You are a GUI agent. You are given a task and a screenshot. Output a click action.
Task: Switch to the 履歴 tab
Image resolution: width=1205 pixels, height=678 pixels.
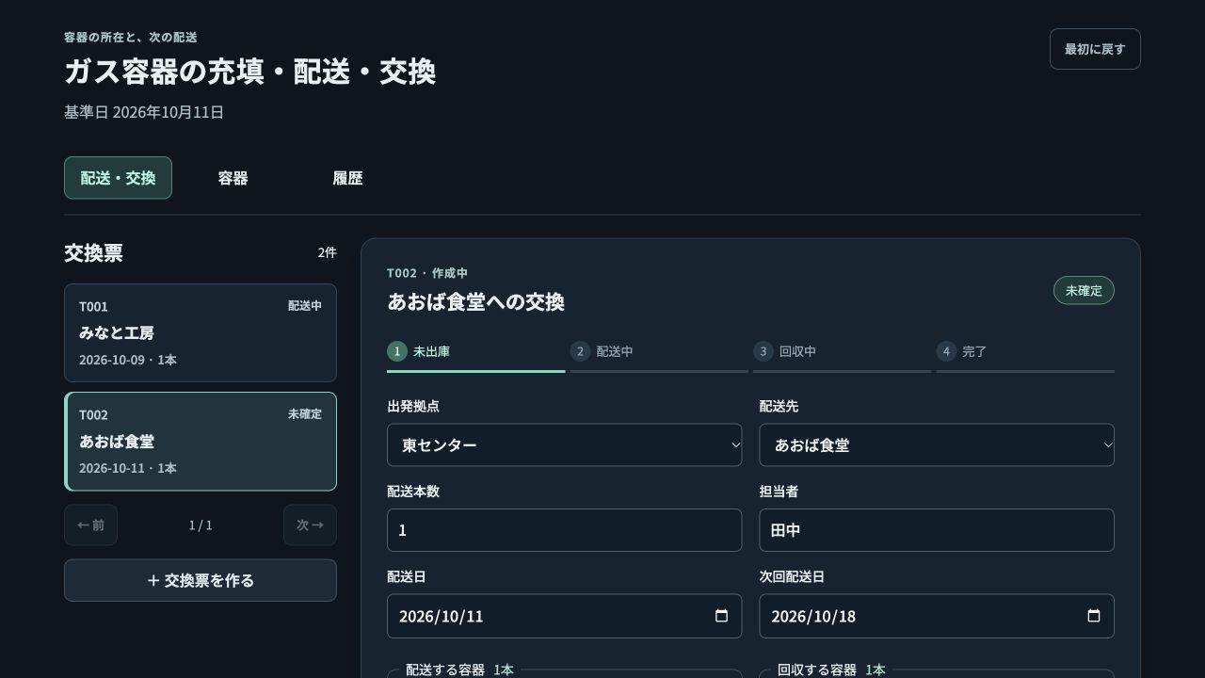pos(347,178)
